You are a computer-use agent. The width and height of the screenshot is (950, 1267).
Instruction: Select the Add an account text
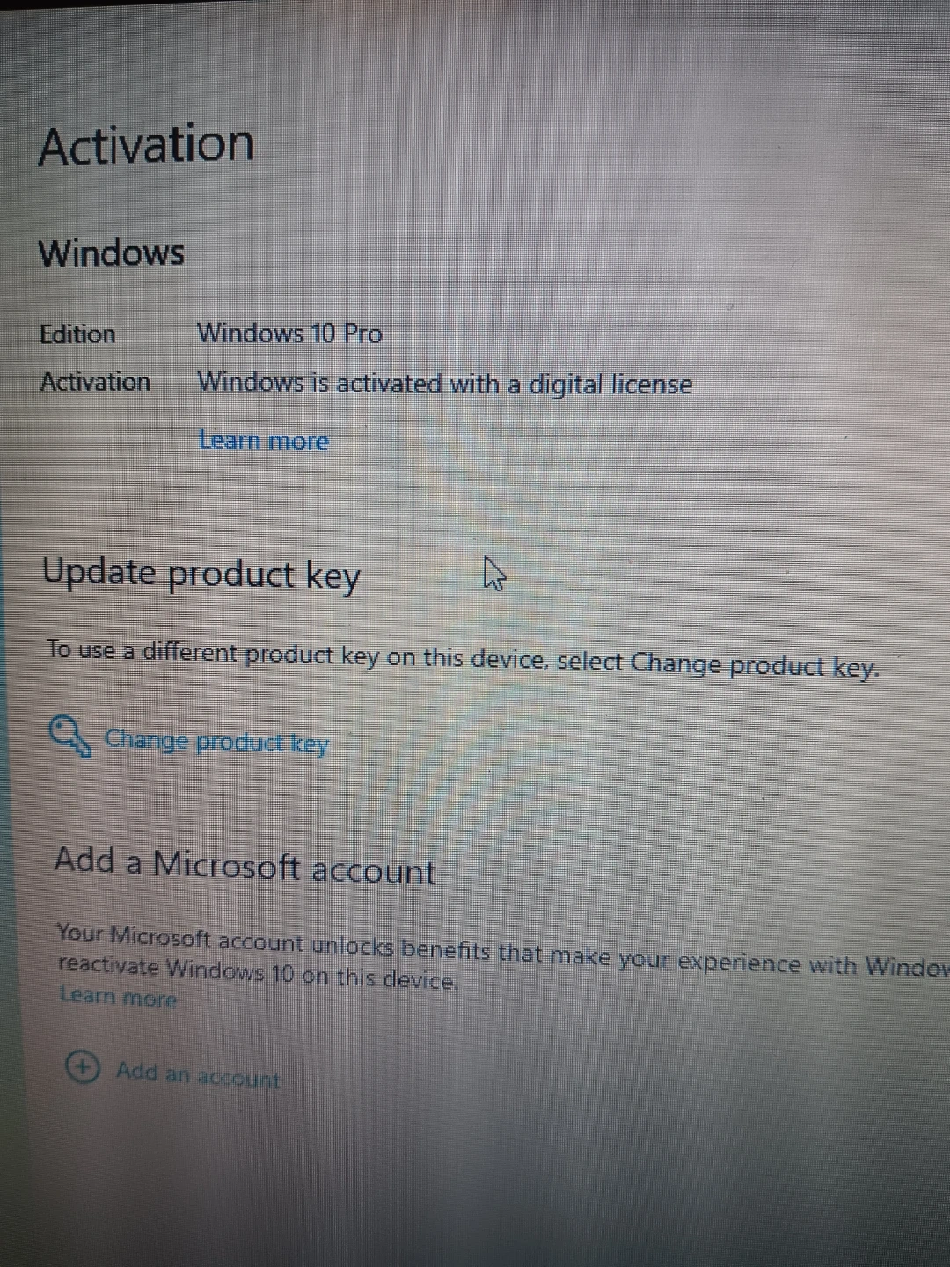(198, 1074)
